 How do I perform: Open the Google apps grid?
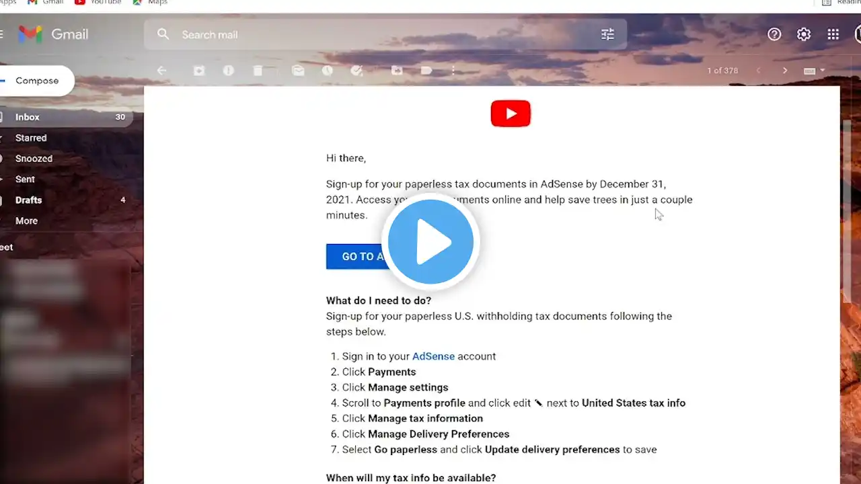pyautogui.click(x=833, y=34)
